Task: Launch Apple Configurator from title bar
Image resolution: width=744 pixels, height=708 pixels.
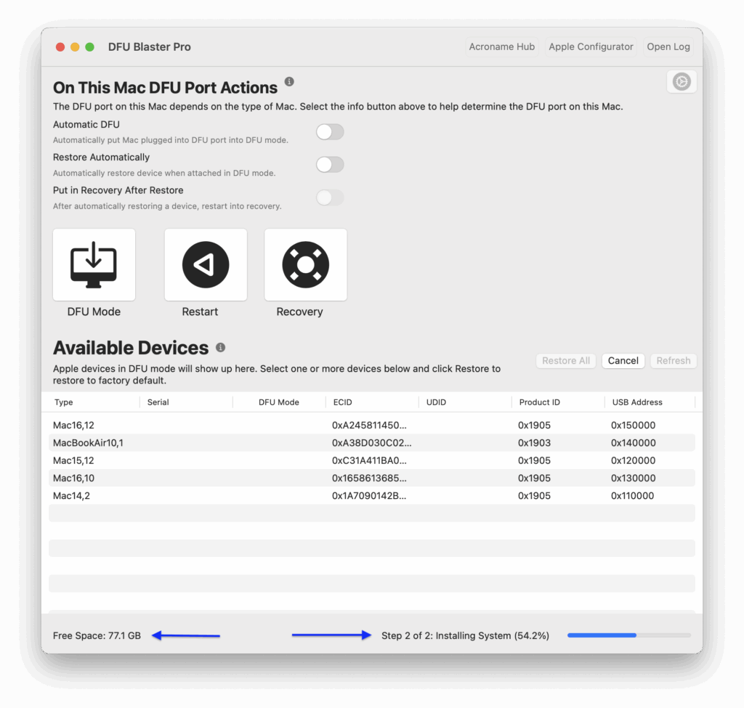Action: pos(591,46)
